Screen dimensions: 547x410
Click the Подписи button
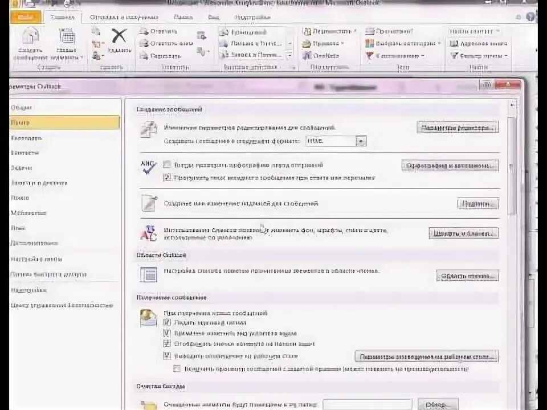tap(478, 204)
